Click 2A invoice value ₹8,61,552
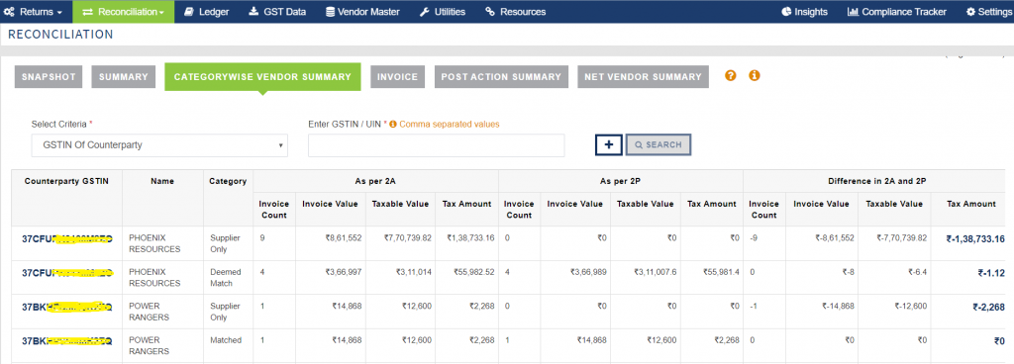Screen dimensions: 1014x364 pyautogui.click(x=344, y=238)
